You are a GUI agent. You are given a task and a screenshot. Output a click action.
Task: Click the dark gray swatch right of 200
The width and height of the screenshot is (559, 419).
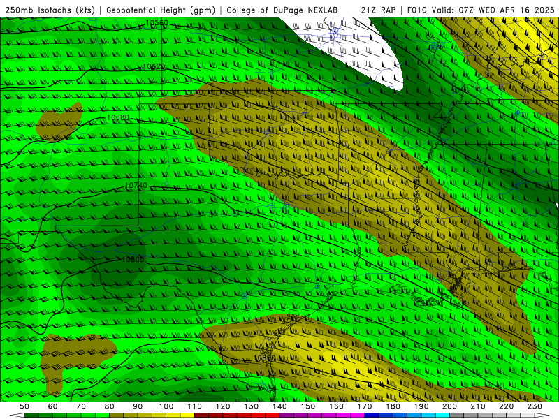pos(456,415)
